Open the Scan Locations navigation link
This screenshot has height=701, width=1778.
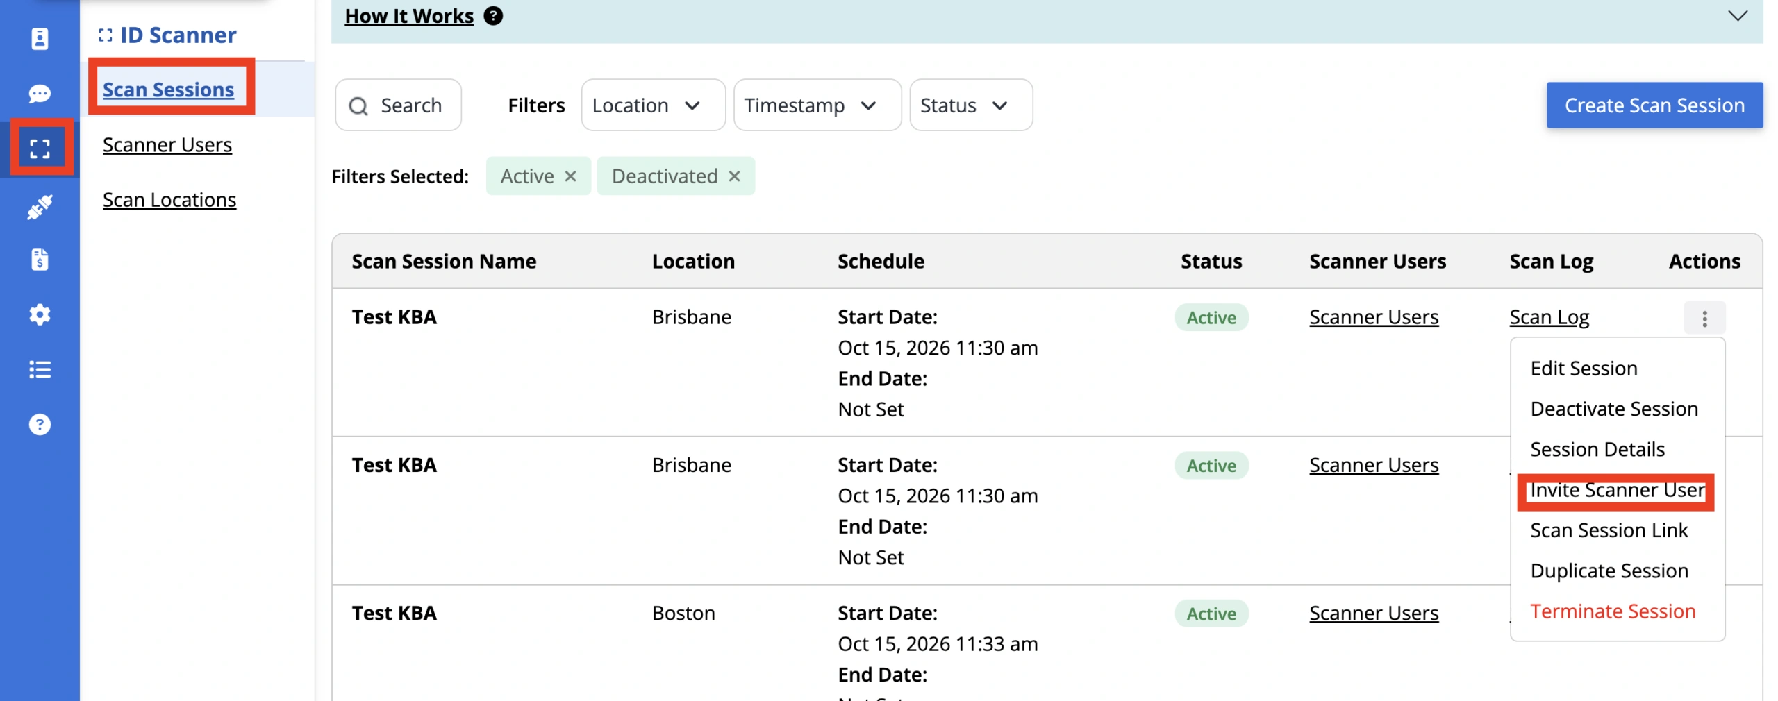coord(169,200)
